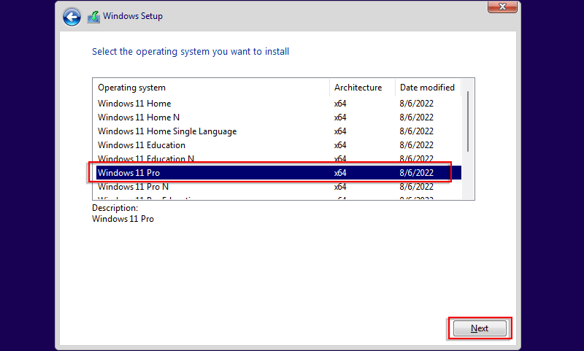Select Windows 11 Education edition
584x351 pixels.
[142, 145]
